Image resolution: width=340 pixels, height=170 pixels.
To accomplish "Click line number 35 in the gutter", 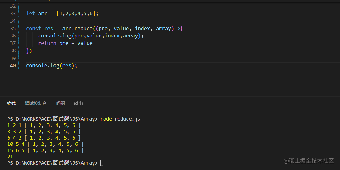I will tap(13, 29).
